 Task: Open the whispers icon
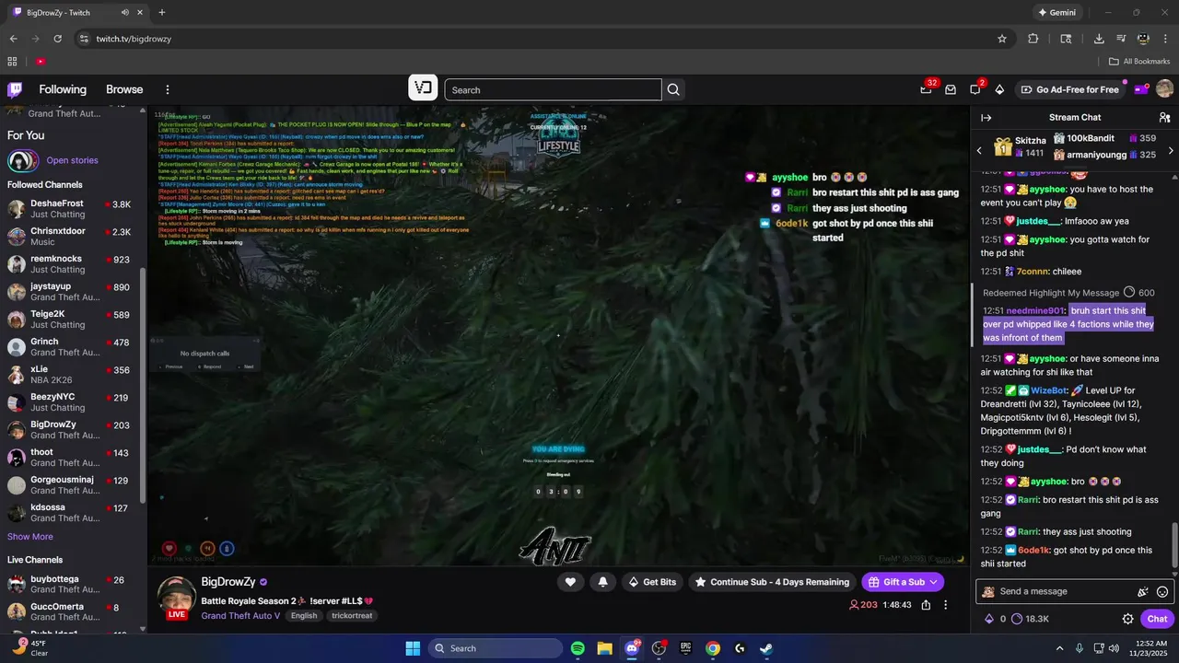pyautogui.click(x=975, y=89)
